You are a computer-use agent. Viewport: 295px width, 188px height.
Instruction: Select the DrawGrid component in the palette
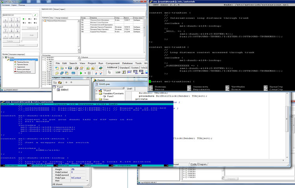(x=141, y=72)
